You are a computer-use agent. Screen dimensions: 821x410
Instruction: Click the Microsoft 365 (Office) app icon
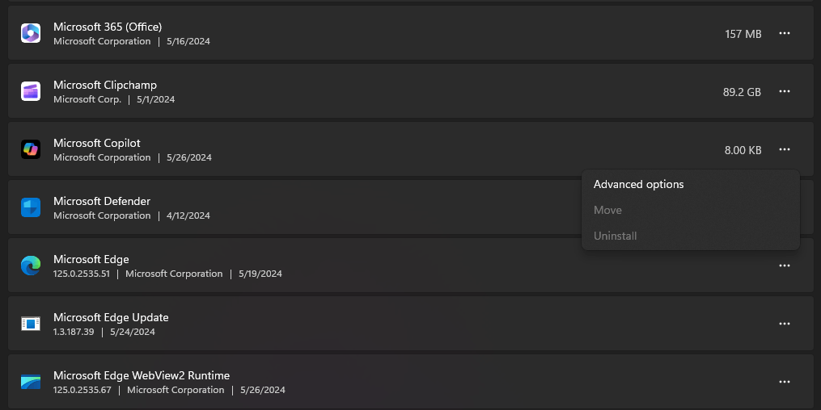[x=31, y=33]
